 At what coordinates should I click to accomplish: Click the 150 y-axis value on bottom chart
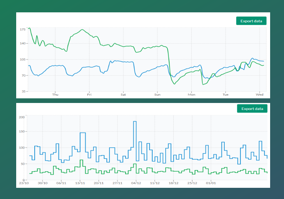[22, 132]
